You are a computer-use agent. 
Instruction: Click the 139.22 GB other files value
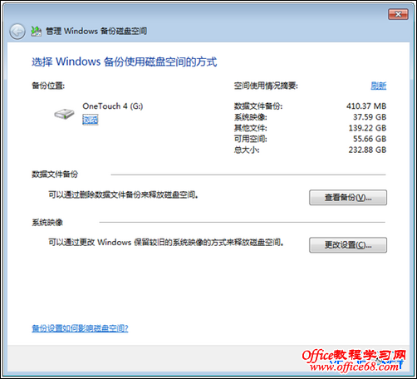(x=367, y=128)
